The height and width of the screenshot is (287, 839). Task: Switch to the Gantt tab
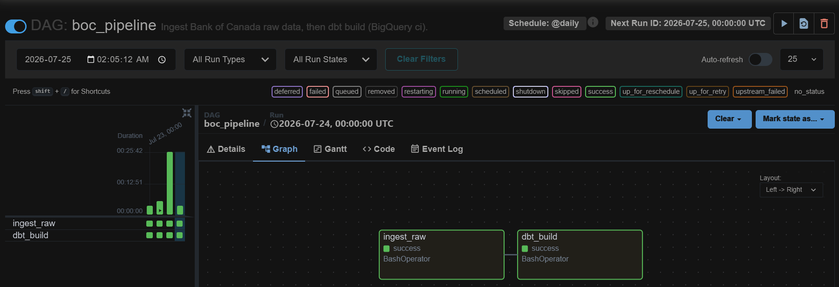(x=330, y=149)
